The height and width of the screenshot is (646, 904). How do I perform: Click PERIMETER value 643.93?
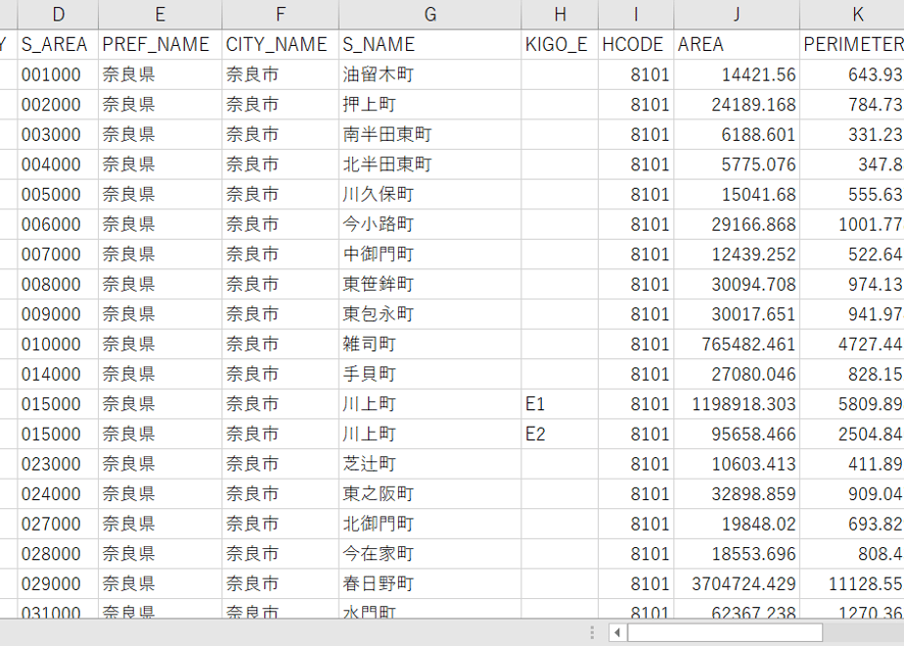coord(852,74)
